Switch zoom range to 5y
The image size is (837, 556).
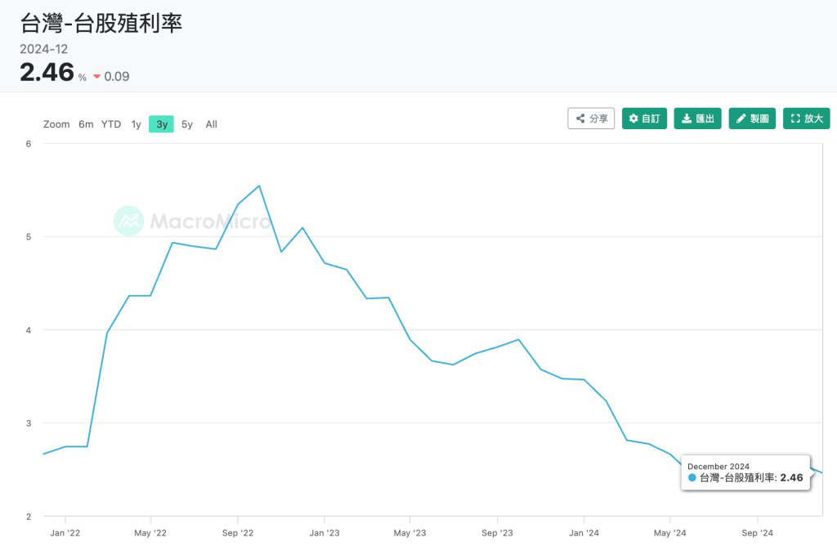[x=187, y=124]
